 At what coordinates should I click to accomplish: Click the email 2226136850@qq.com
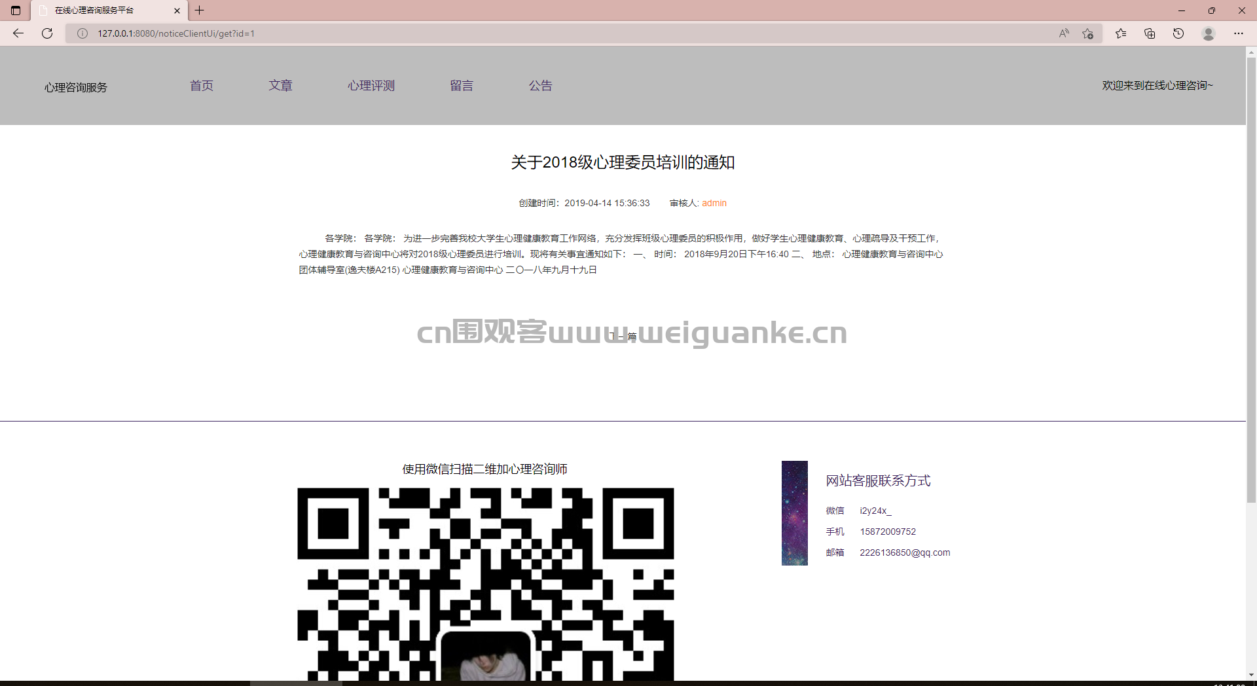[x=905, y=552]
